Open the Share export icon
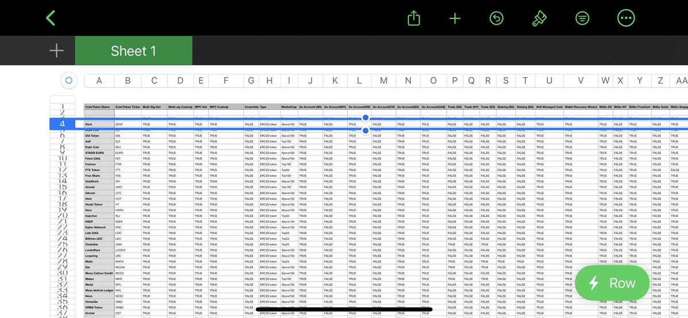688x318 pixels. [414, 18]
